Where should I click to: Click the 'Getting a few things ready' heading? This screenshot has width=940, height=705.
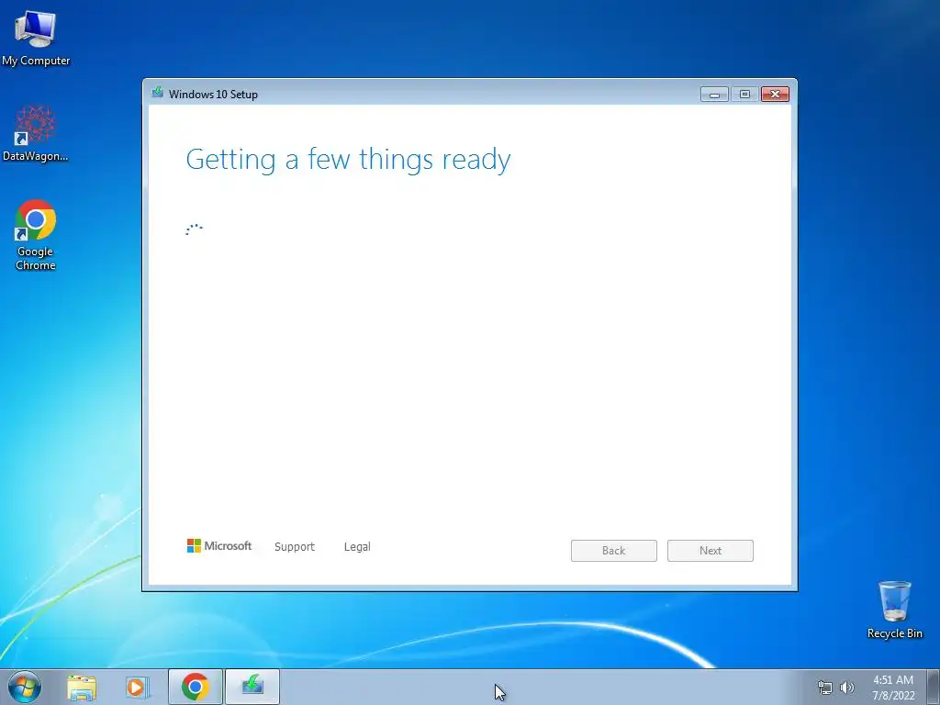348,160
